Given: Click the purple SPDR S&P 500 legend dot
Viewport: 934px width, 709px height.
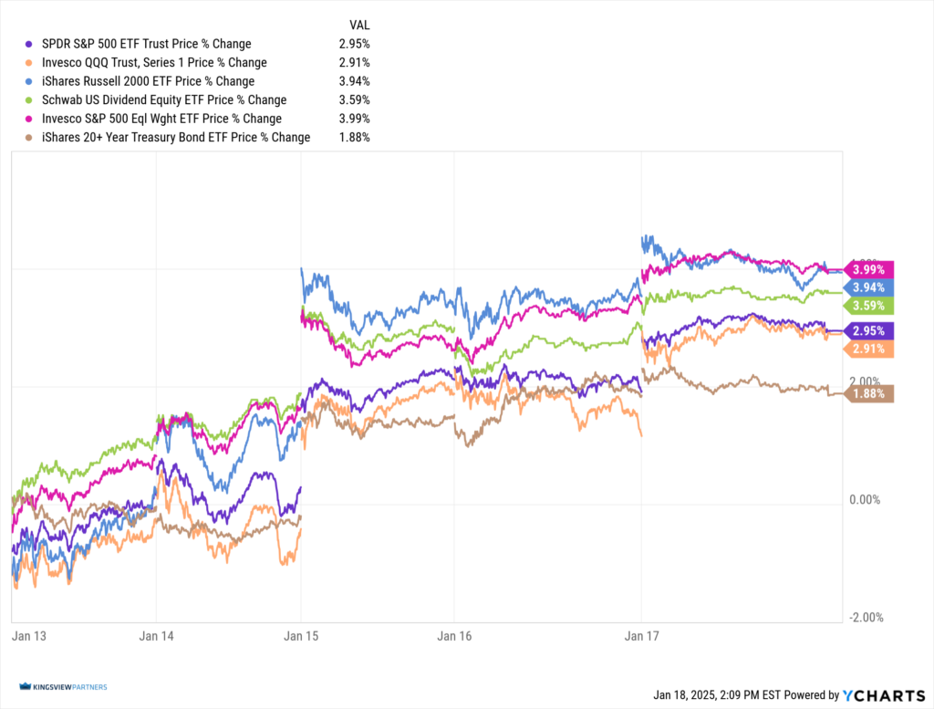Looking at the screenshot, I should (29, 44).
